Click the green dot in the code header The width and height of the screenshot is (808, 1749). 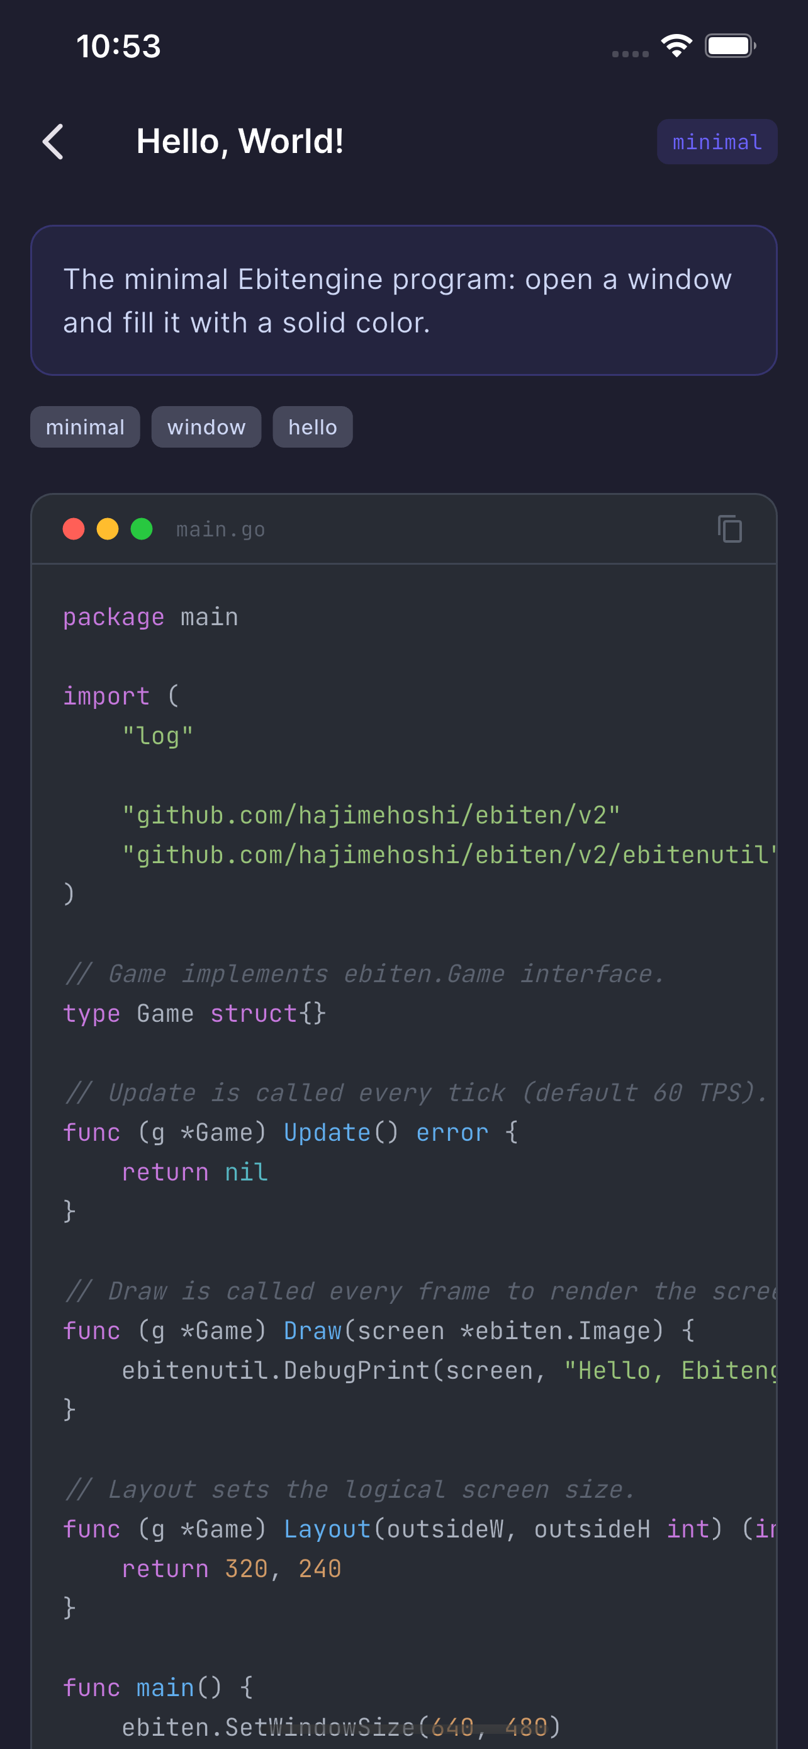coord(142,529)
